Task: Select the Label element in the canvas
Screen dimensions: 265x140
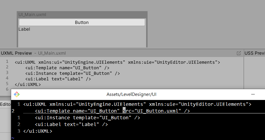Action: point(24,29)
